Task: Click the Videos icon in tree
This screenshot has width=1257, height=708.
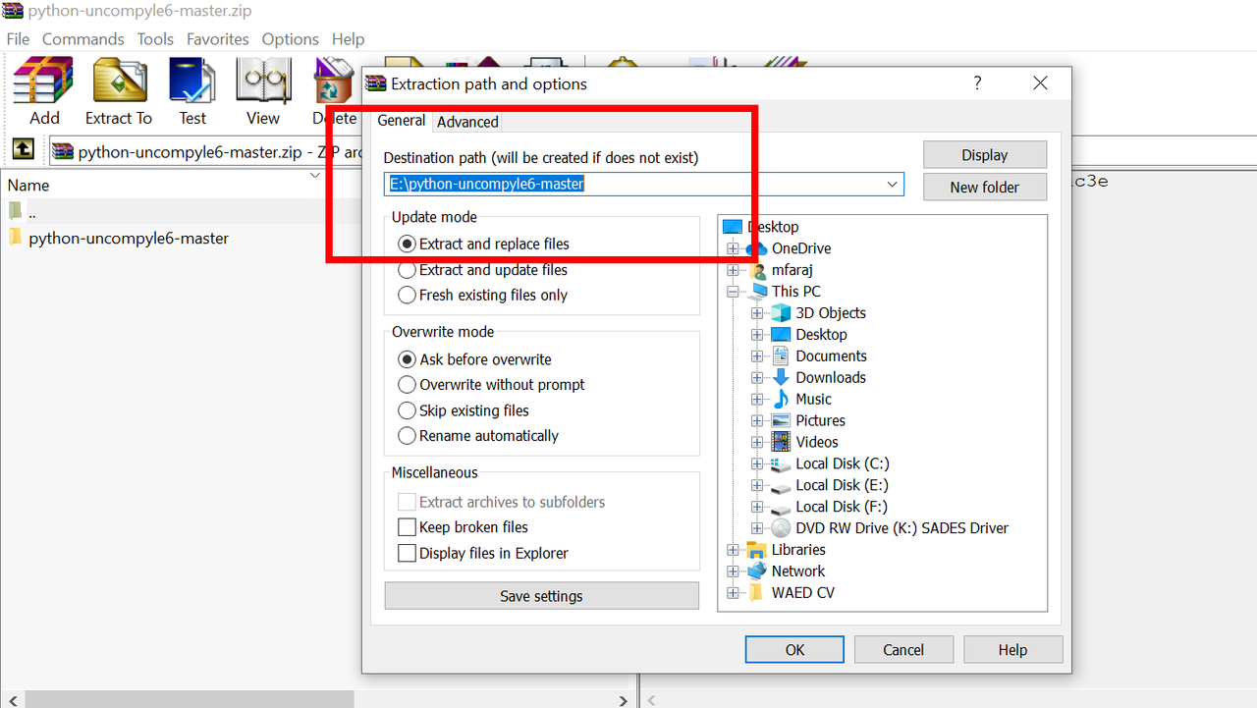Action: pos(781,443)
